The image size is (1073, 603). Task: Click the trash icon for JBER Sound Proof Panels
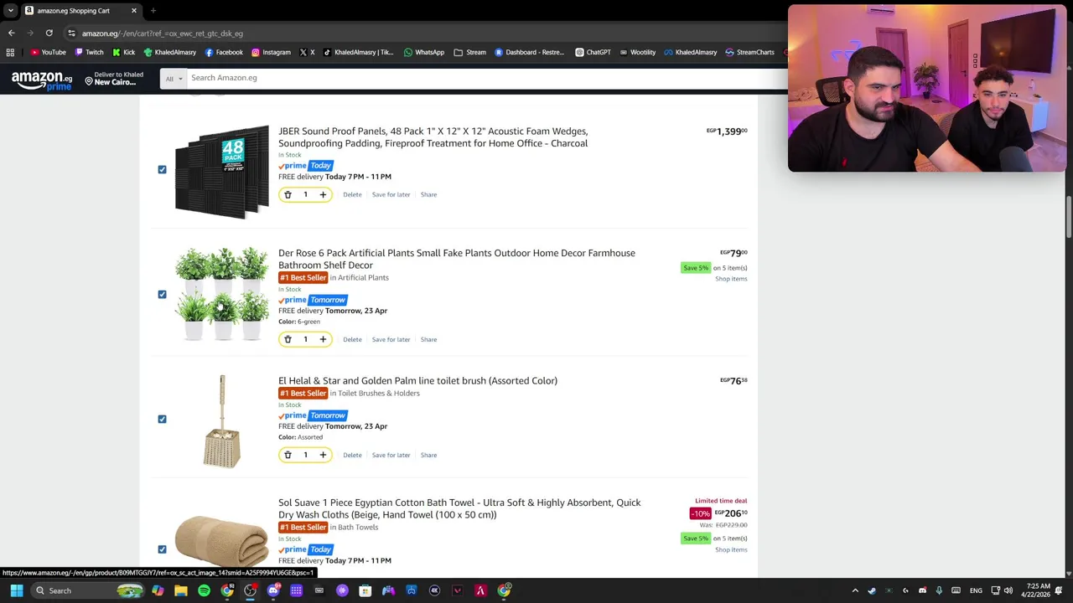tap(288, 194)
